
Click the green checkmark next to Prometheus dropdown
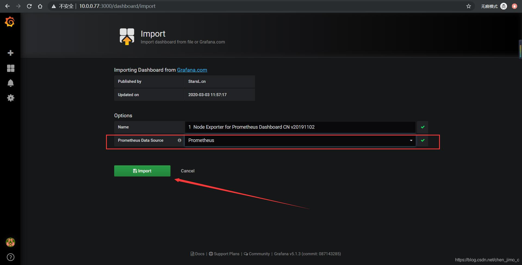click(x=422, y=140)
